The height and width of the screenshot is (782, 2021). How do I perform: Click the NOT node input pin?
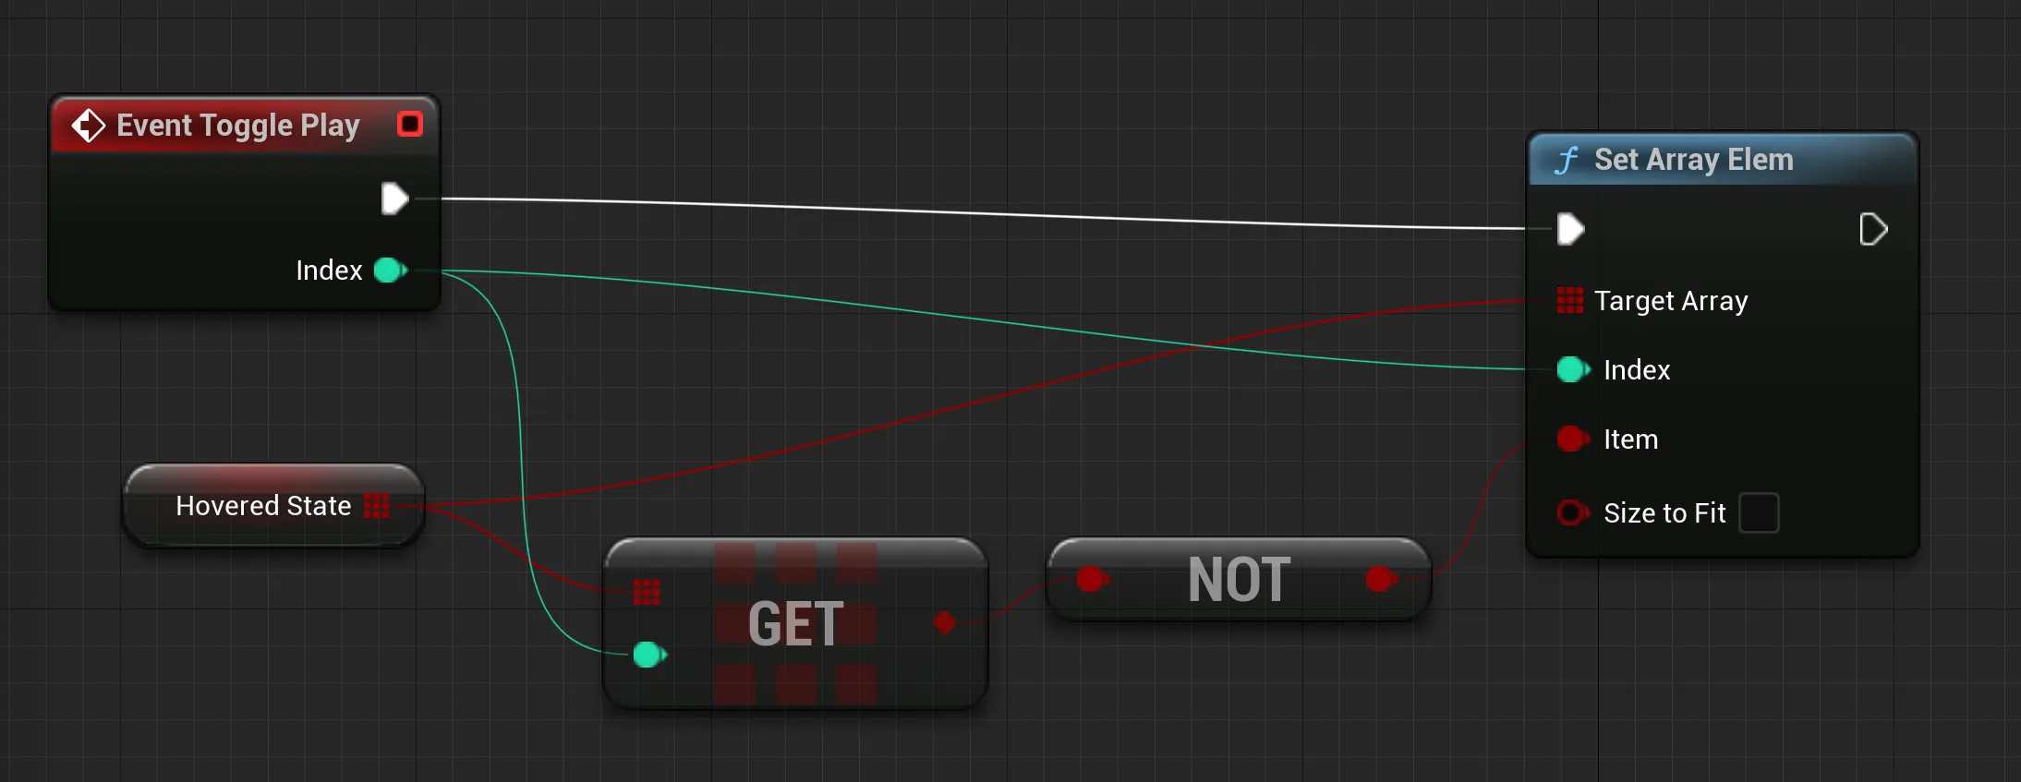pos(1092,579)
